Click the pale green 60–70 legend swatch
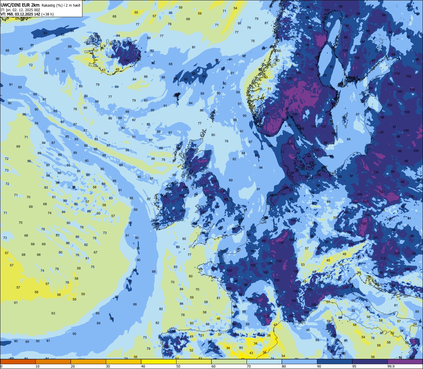The image size is (423, 369). [x=229, y=361]
